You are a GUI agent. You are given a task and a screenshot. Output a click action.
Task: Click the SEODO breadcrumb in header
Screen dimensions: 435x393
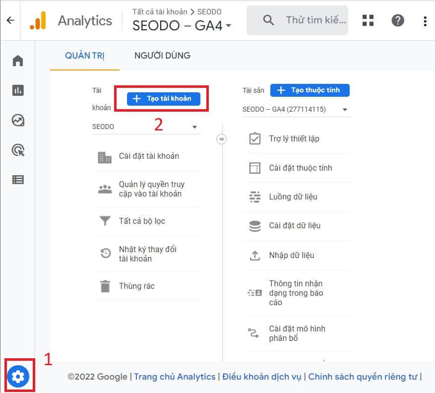point(209,11)
